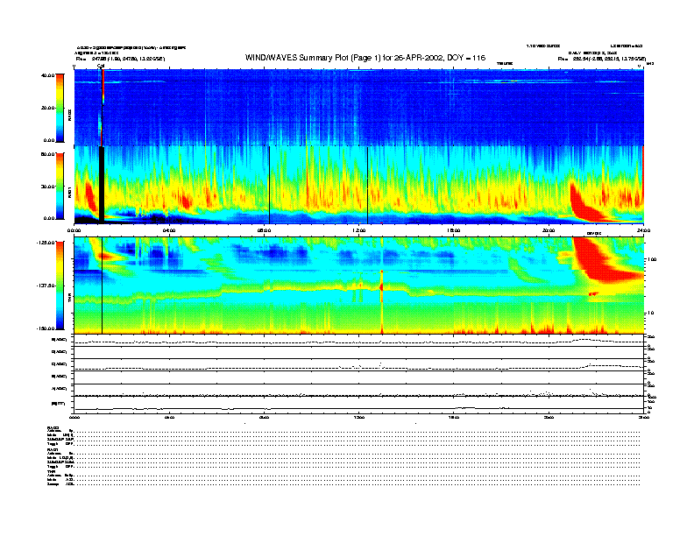Click the RAD2 status block heading
This screenshot has width=694, height=536.
coord(53,427)
